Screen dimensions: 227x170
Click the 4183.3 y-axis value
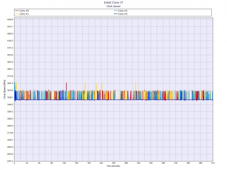[10, 41]
